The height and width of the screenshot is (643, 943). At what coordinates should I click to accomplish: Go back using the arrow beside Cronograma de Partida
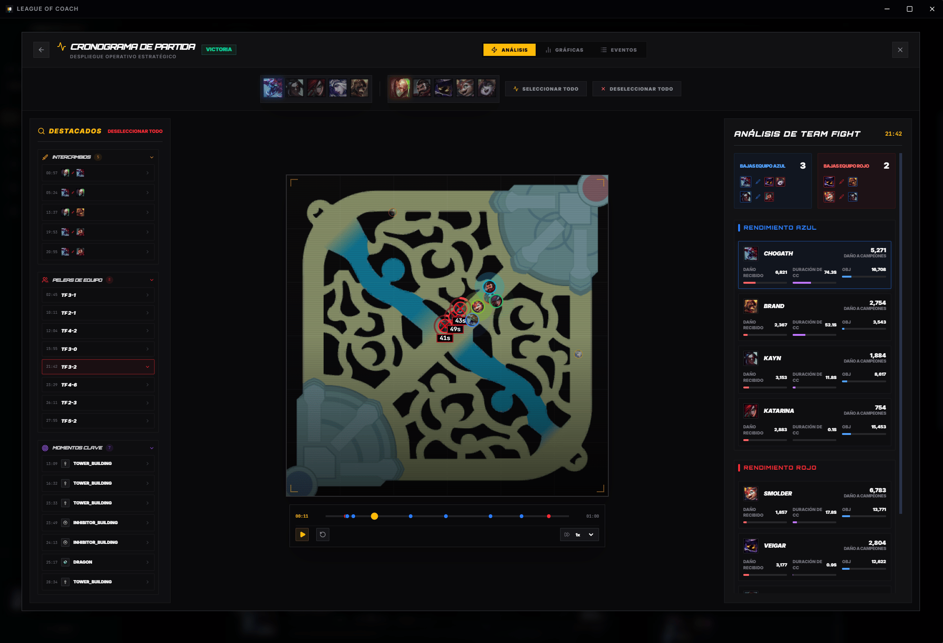[41, 50]
